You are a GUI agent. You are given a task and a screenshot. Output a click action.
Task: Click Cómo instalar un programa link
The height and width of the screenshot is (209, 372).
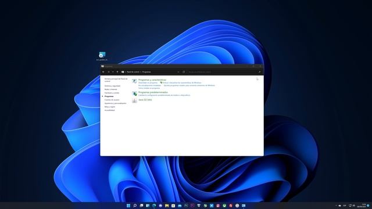click(x=149, y=88)
